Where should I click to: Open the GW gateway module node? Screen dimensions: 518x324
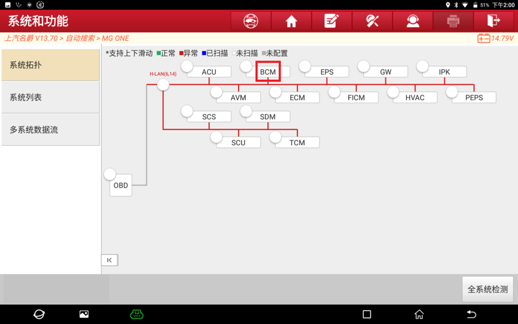[386, 72]
